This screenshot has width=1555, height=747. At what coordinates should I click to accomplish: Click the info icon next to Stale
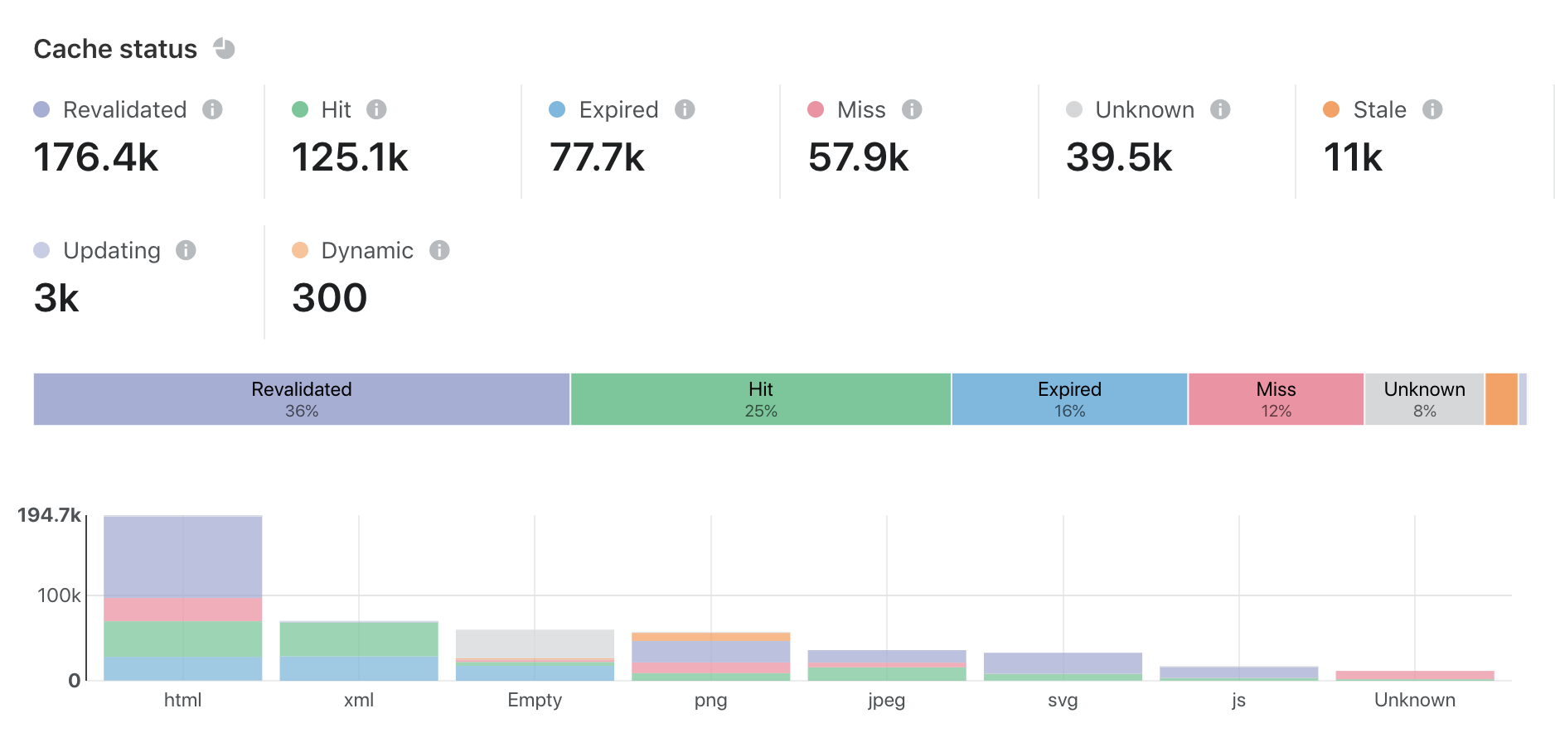[x=1432, y=109]
